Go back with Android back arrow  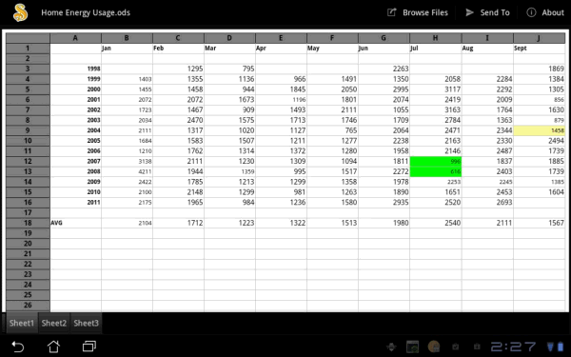17,347
